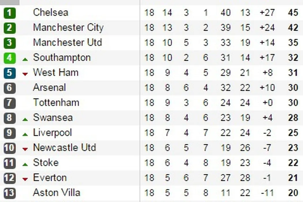Image resolution: width=303 pixels, height=202 pixels.
Task: Click the grey rank 13 badge
Action: 10,193
